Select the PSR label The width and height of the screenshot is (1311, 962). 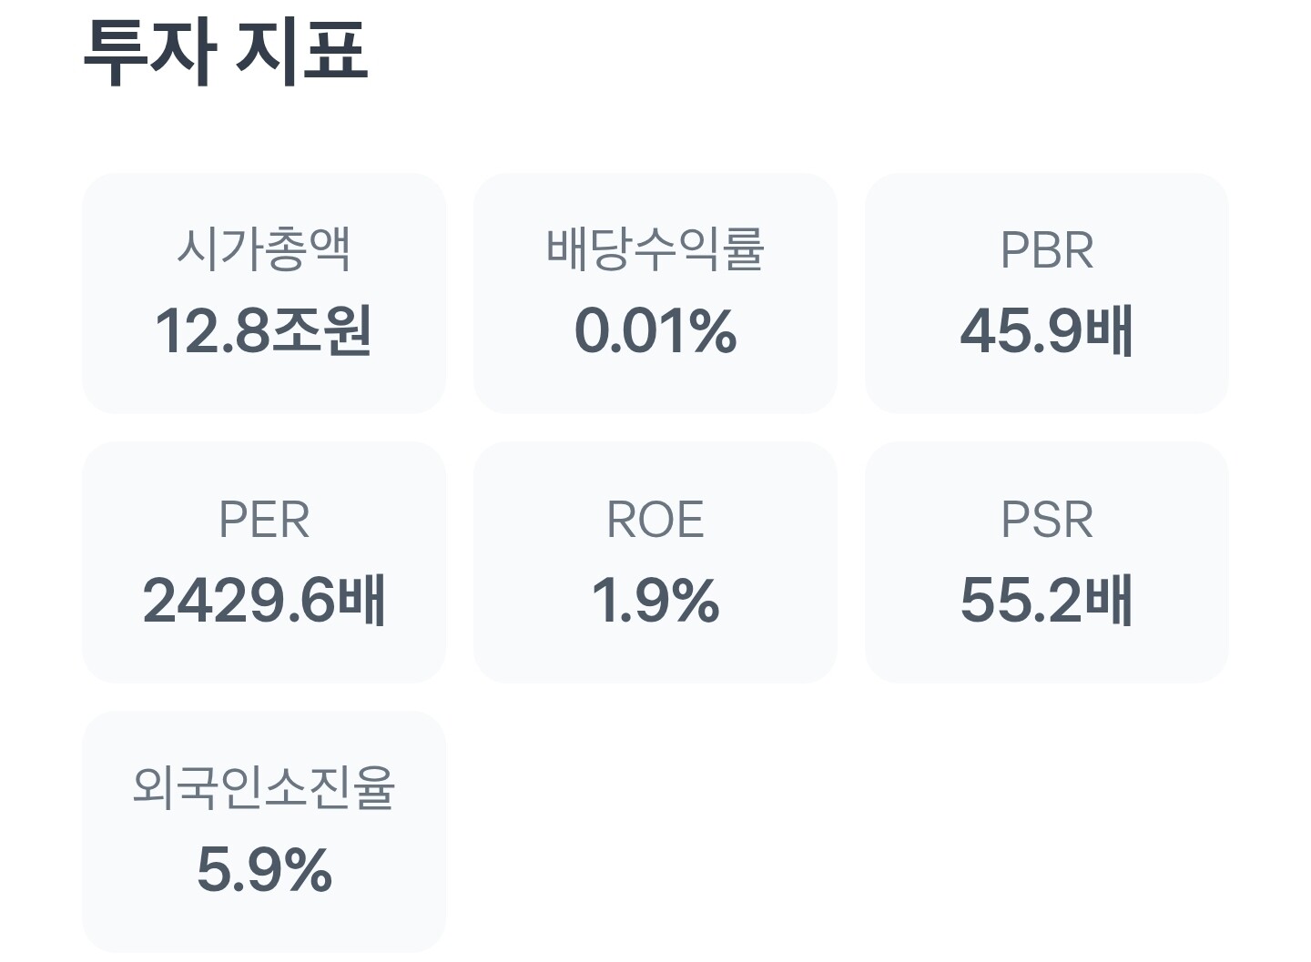(x=1046, y=520)
